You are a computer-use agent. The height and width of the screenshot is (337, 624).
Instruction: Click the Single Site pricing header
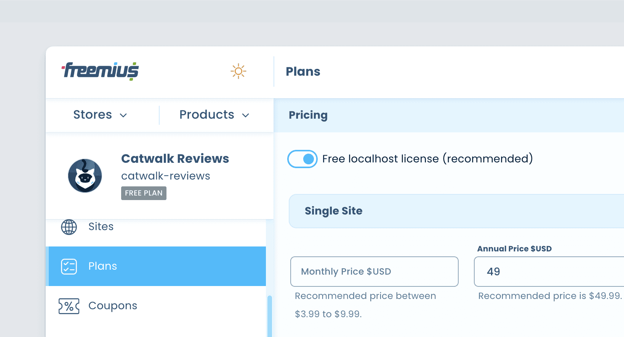click(456, 211)
